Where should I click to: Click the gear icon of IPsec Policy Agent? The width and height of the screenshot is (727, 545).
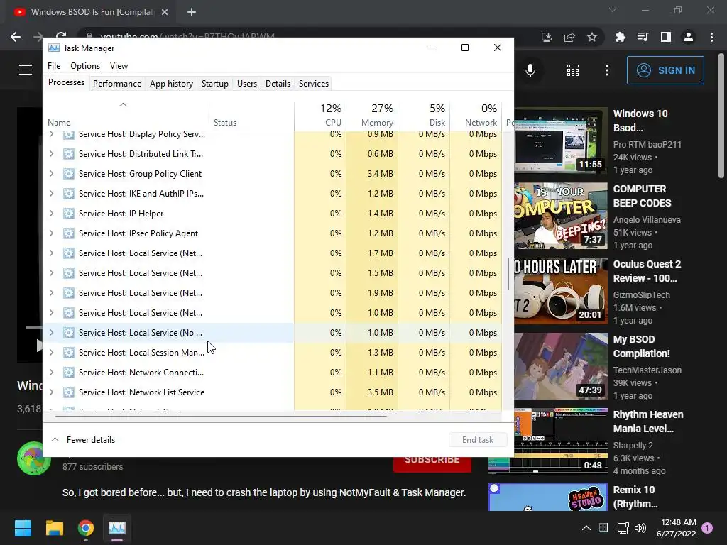[69, 233]
